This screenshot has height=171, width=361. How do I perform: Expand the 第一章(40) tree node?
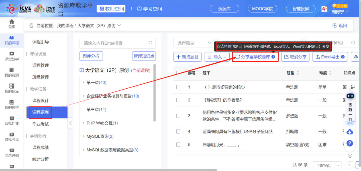(84, 83)
